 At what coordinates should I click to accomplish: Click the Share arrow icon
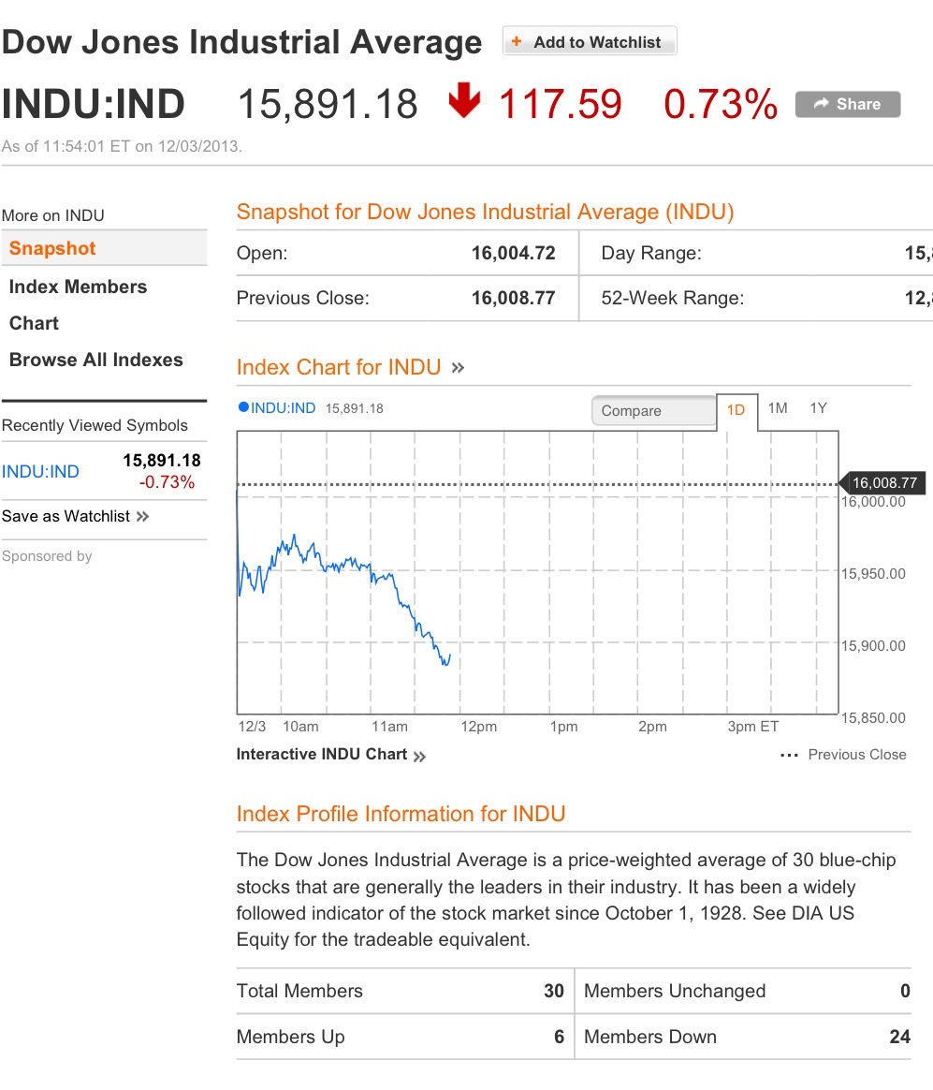click(822, 104)
